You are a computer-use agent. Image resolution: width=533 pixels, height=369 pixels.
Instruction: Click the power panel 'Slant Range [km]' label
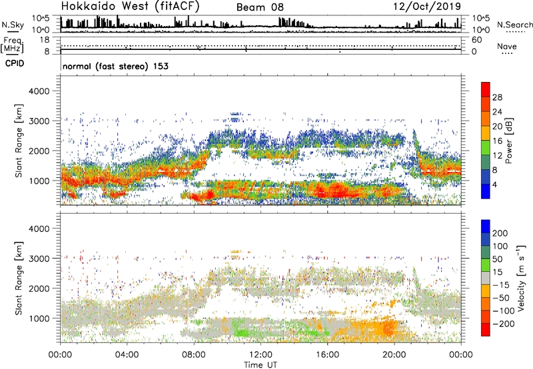(x=19, y=141)
